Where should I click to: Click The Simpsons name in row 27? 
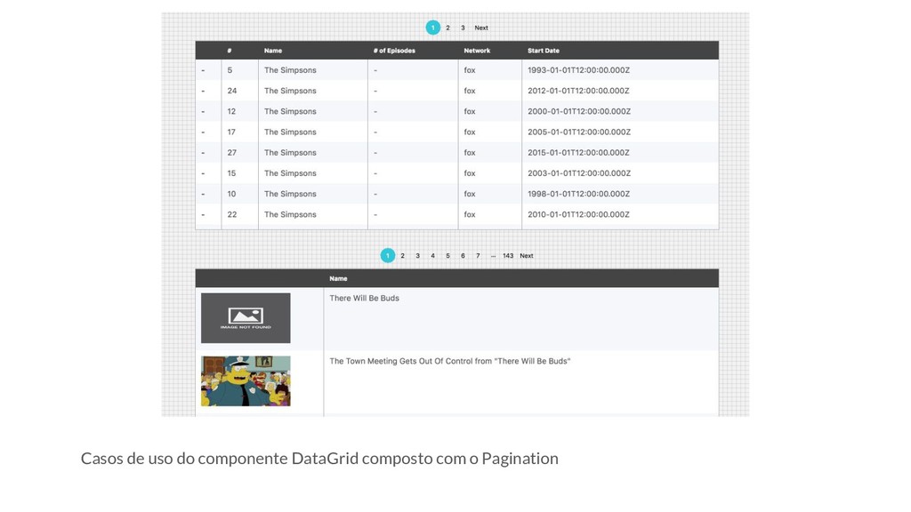[x=290, y=153]
